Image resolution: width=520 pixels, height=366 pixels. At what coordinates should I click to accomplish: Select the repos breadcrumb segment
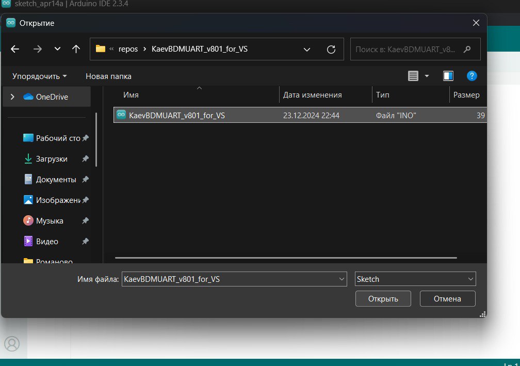[x=128, y=49]
